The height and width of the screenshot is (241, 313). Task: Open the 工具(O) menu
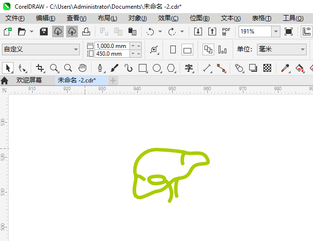pos(293,18)
